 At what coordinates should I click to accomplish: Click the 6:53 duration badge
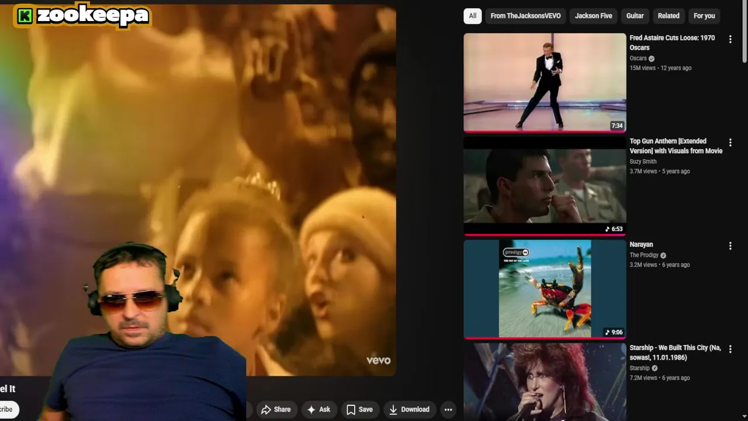click(x=614, y=229)
